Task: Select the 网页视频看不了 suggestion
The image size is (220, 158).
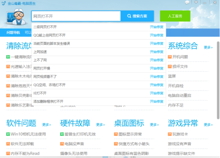Action: tap(45, 77)
